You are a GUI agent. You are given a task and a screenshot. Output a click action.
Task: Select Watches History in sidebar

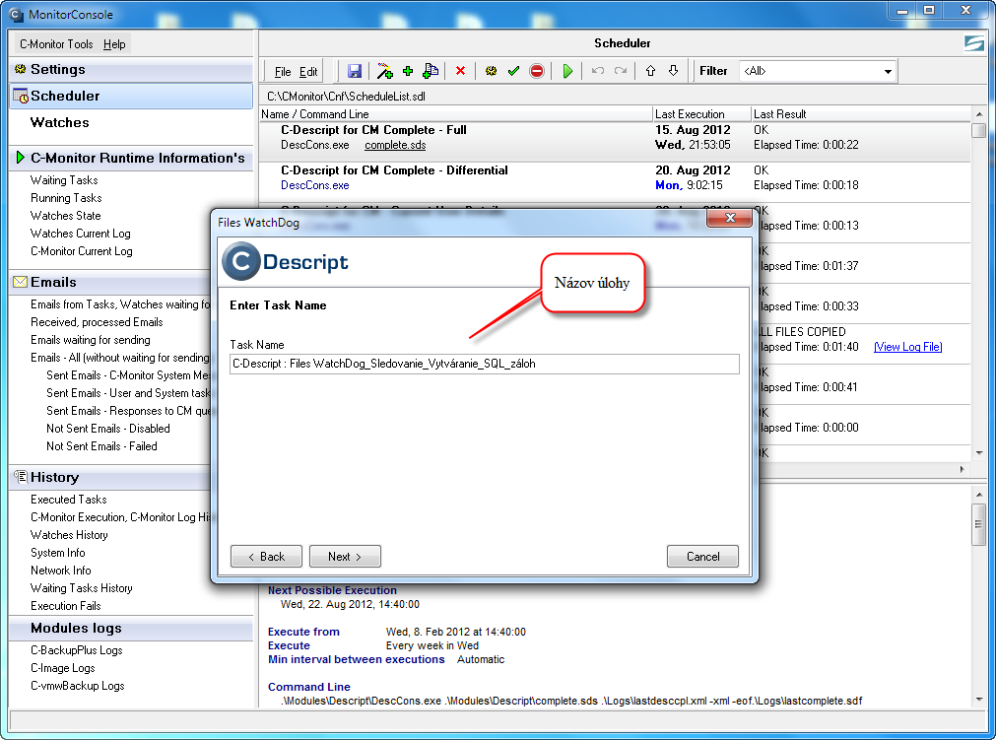pyautogui.click(x=69, y=535)
